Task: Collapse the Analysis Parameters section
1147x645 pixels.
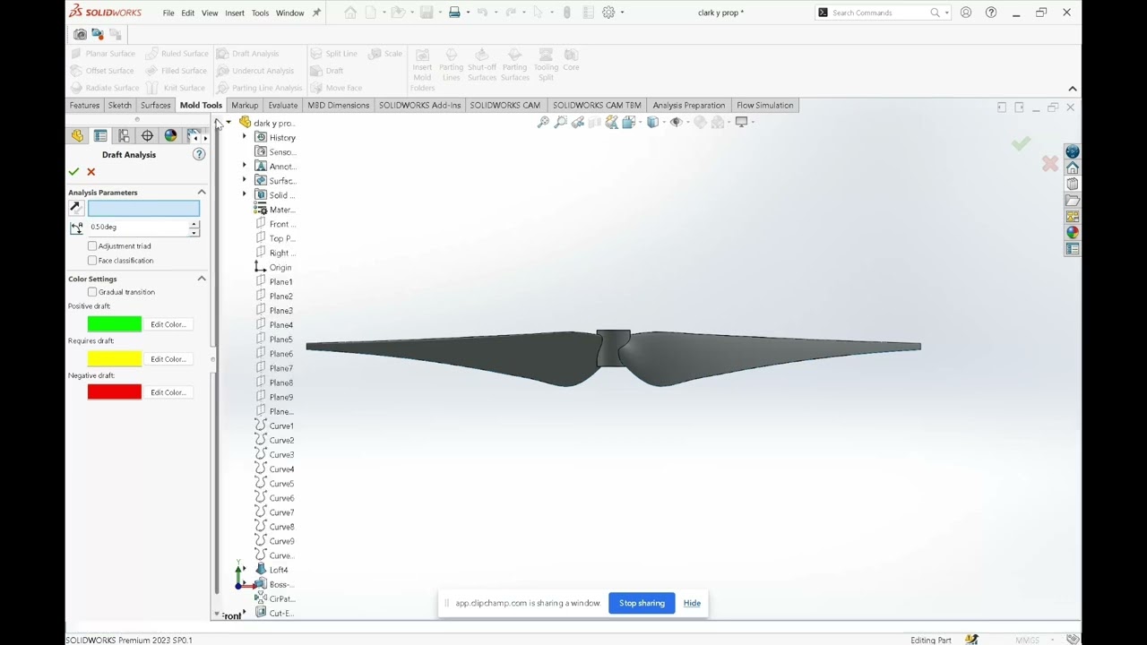Action: point(202,193)
